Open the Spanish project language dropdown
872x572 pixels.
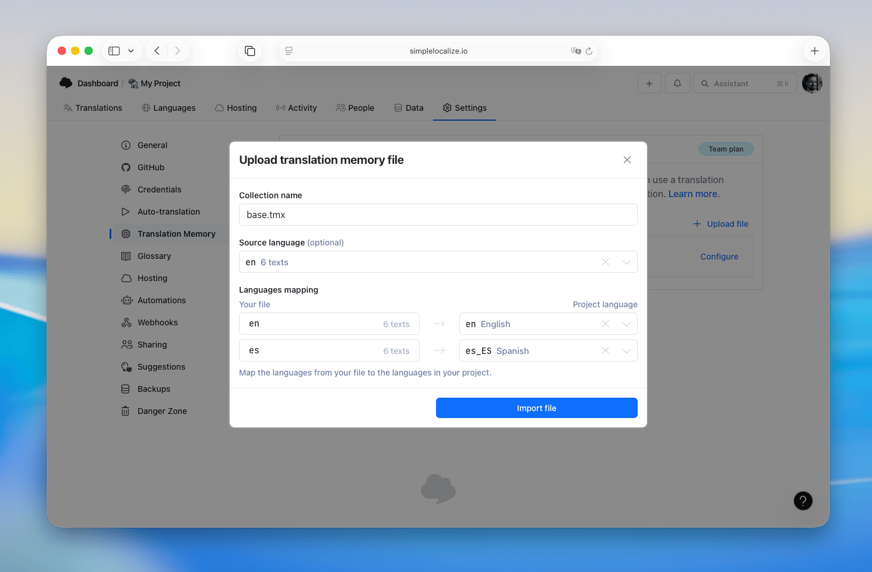(x=626, y=351)
